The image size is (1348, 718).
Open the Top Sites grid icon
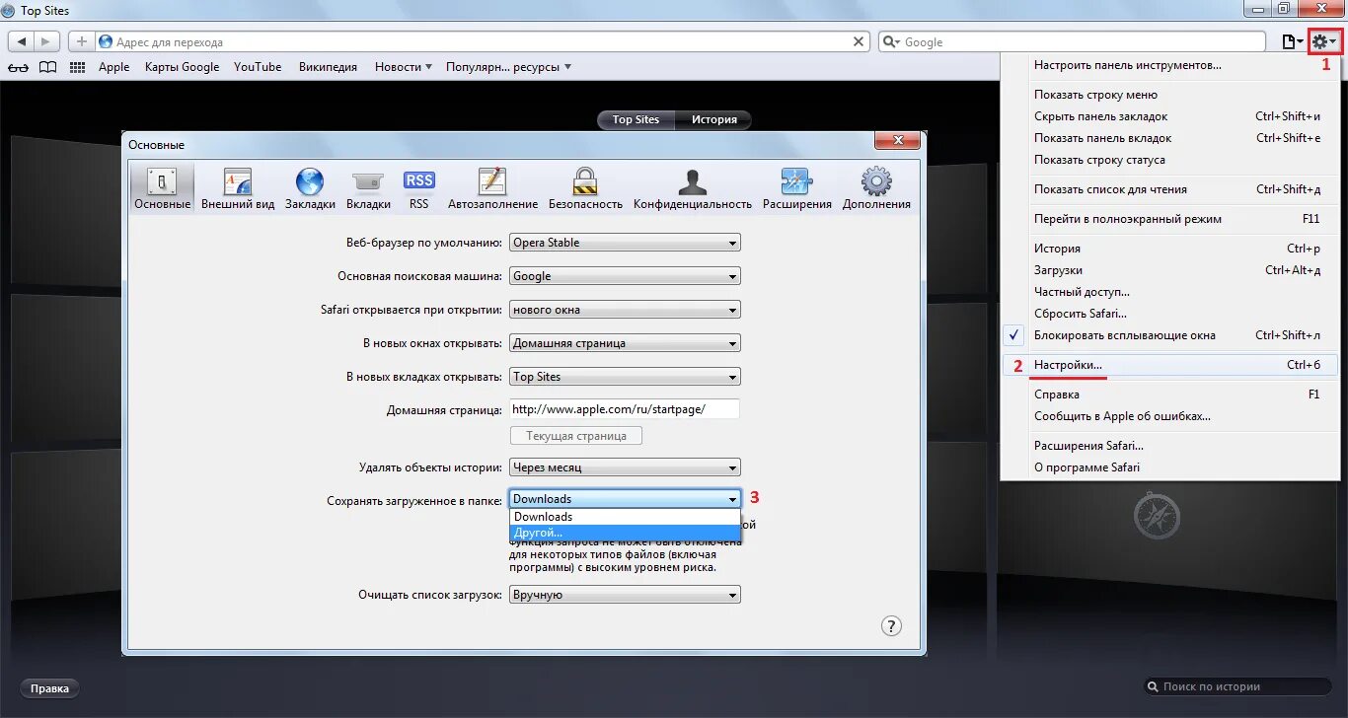[x=77, y=67]
